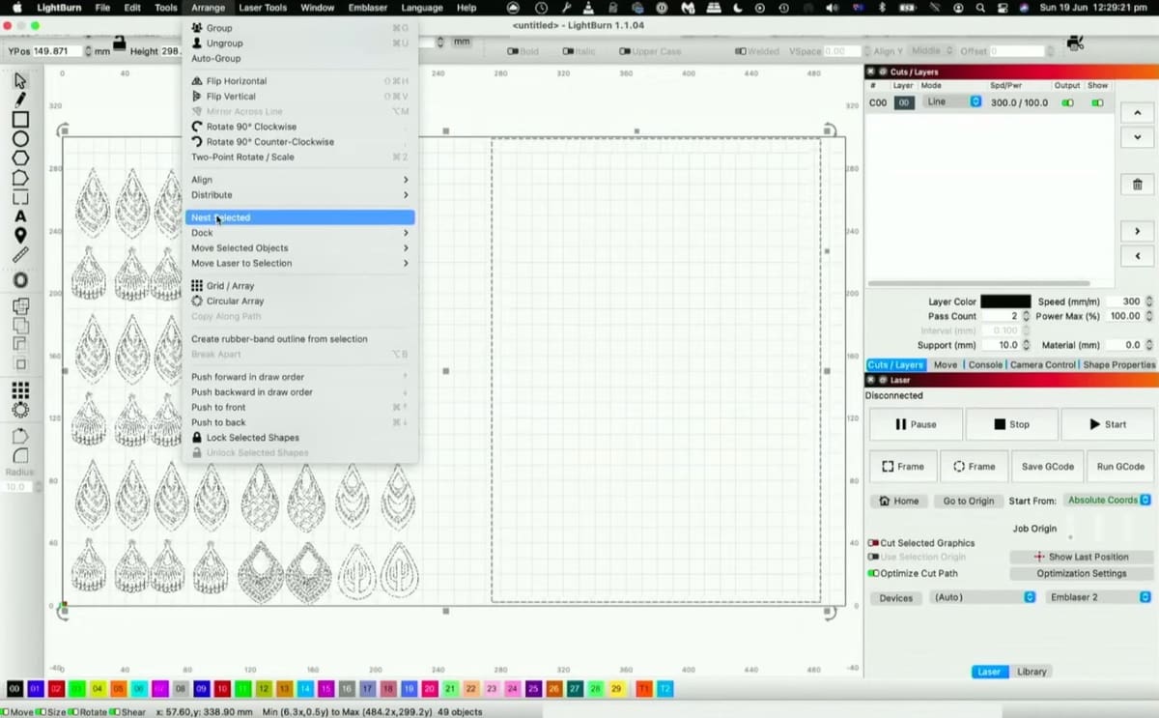Move layer down with down arrow button
This screenshot has width=1159, height=718.
click(x=1137, y=137)
